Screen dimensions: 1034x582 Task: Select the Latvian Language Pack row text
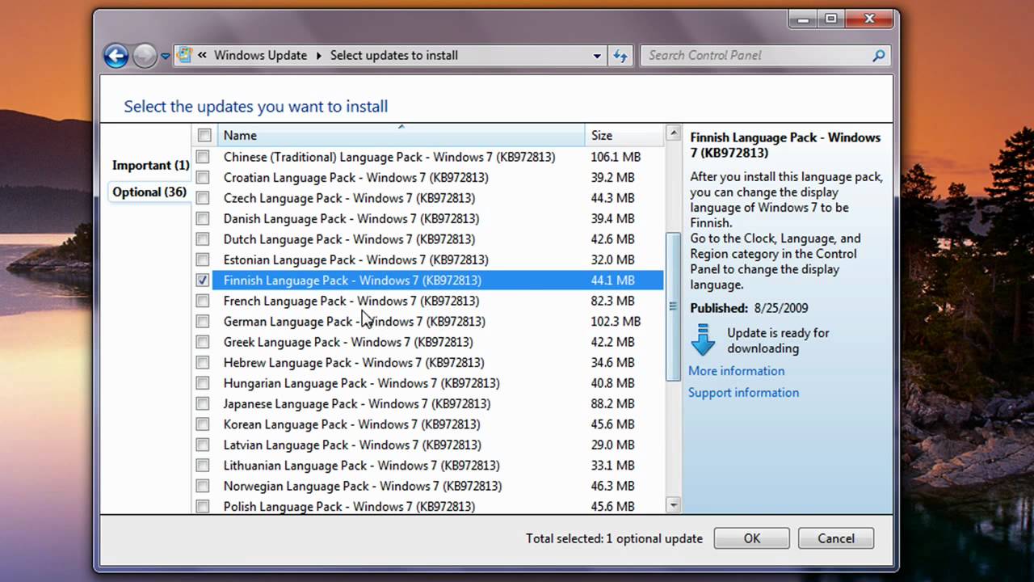[x=352, y=445]
